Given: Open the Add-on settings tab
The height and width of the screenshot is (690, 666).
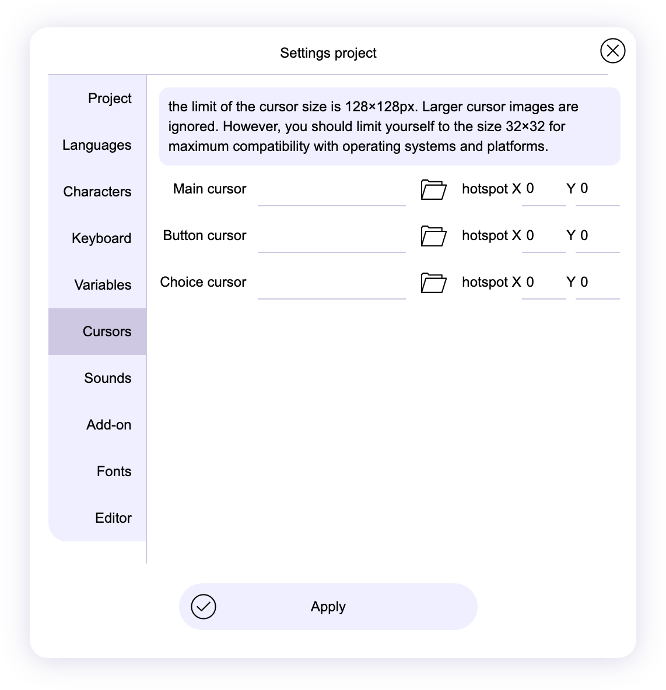Looking at the screenshot, I should [108, 425].
